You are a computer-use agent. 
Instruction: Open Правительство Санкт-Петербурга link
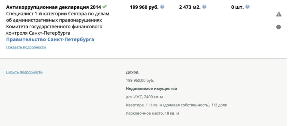click(50, 39)
